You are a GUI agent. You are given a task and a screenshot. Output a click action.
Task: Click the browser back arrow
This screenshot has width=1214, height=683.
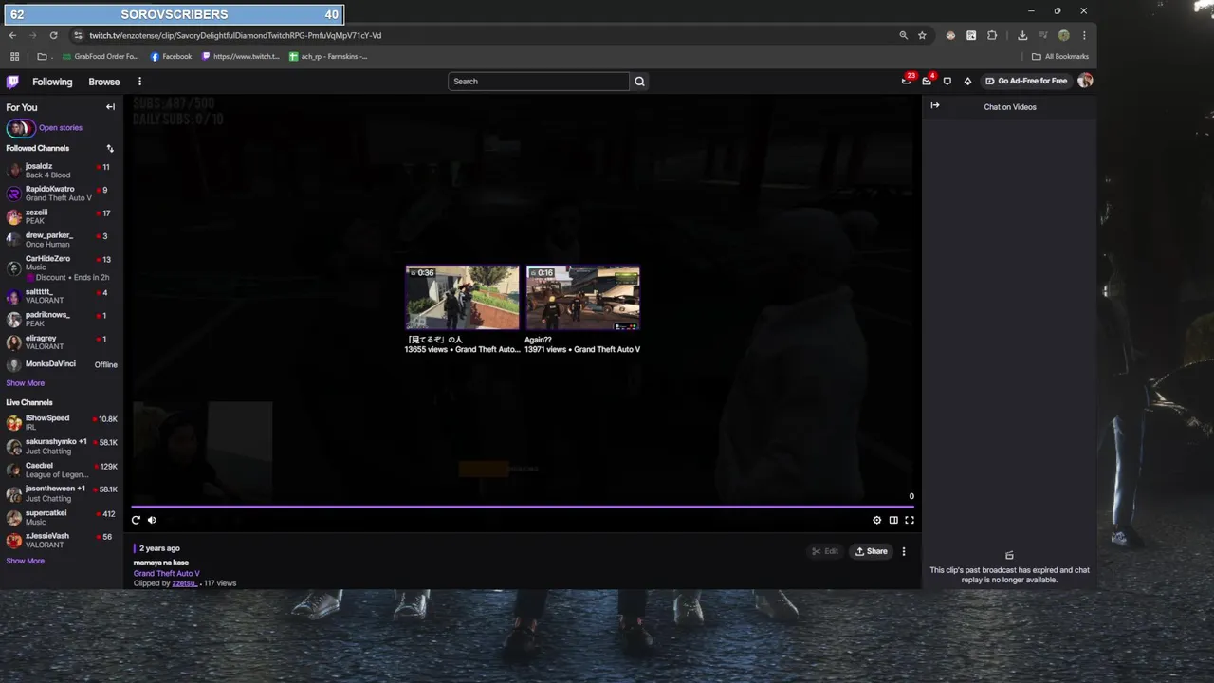coord(12,35)
